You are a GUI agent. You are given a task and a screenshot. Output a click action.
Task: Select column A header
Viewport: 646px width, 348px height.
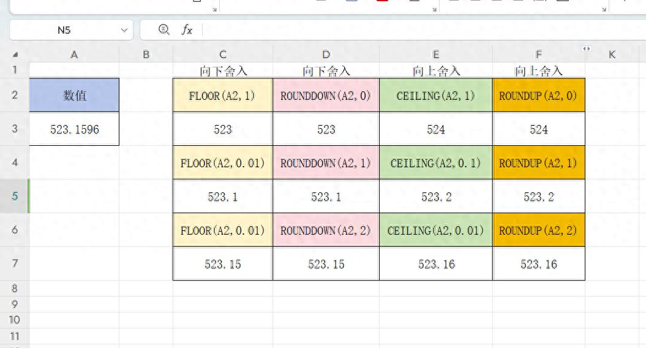[74, 55]
